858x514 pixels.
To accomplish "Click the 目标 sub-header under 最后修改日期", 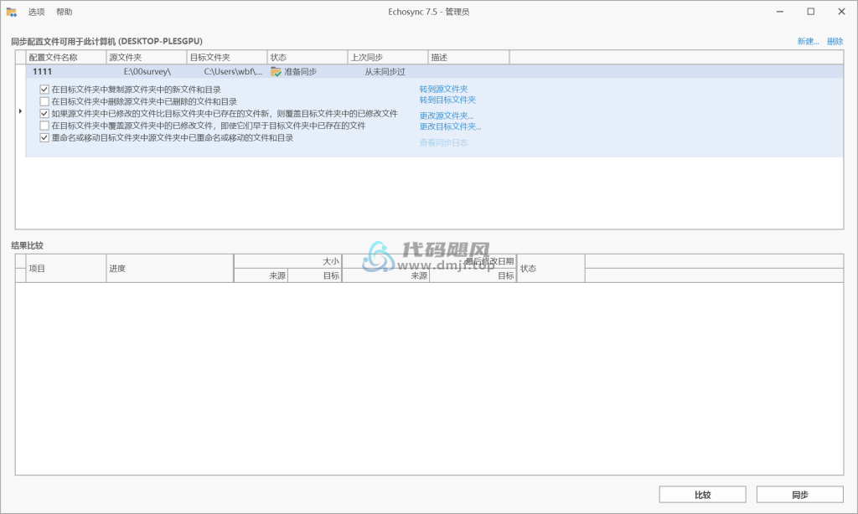I will click(473, 275).
